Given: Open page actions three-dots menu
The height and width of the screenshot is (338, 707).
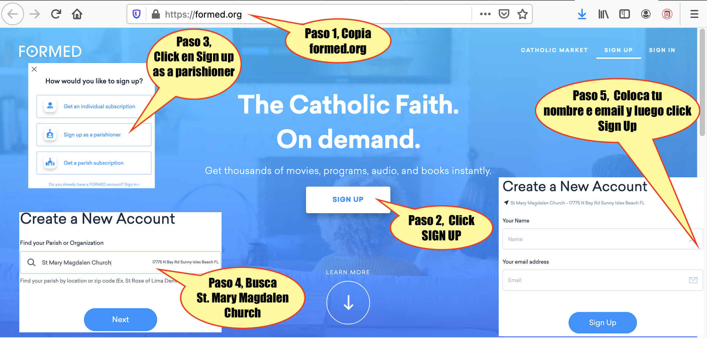Looking at the screenshot, I should pos(485,14).
